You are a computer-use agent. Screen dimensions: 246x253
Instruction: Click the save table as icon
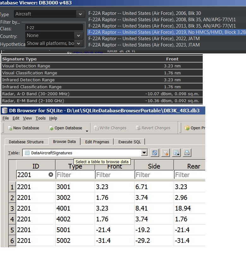coord(176,153)
